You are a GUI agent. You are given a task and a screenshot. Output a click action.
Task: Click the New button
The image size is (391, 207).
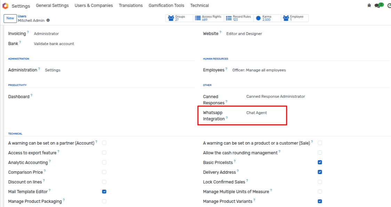coord(10,18)
